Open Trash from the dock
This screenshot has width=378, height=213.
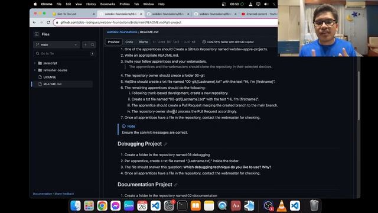pyautogui.click(x=314, y=206)
